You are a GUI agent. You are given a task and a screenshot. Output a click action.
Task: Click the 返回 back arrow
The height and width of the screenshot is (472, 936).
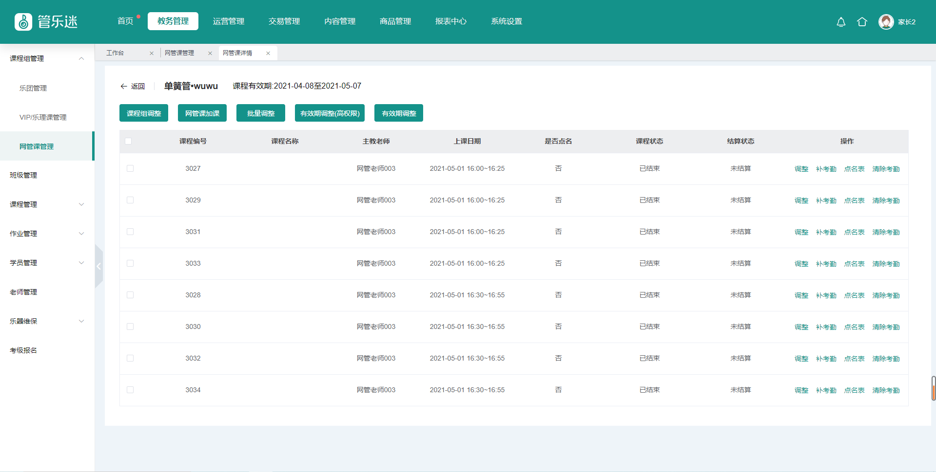[x=124, y=87]
